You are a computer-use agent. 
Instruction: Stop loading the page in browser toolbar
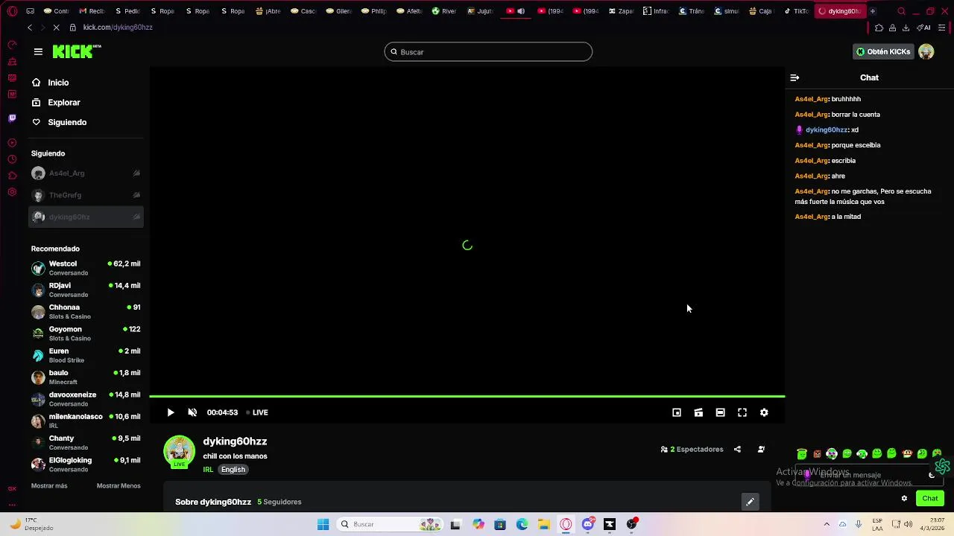pyautogui.click(x=55, y=28)
